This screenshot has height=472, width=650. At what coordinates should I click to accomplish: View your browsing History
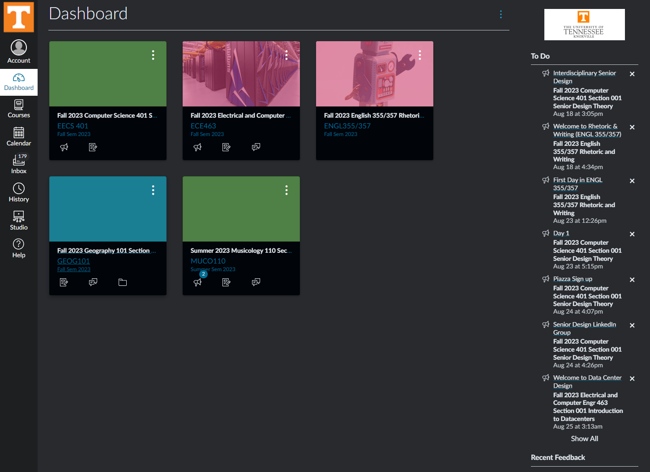pyautogui.click(x=18, y=192)
